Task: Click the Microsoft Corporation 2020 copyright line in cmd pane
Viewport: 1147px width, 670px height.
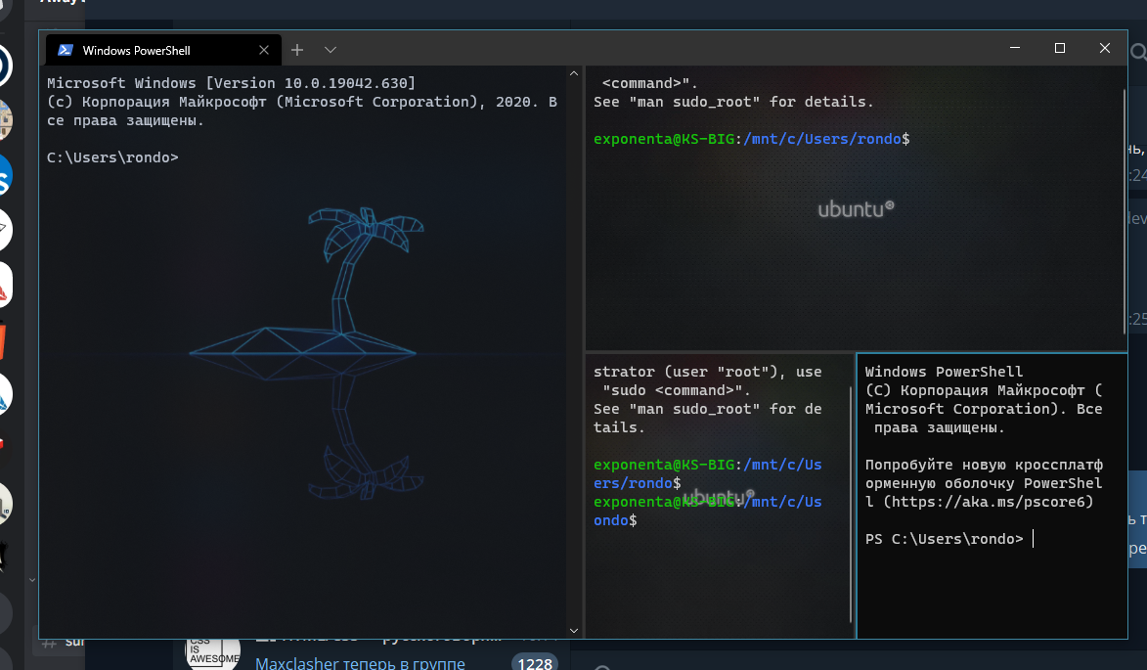Action: [x=302, y=111]
